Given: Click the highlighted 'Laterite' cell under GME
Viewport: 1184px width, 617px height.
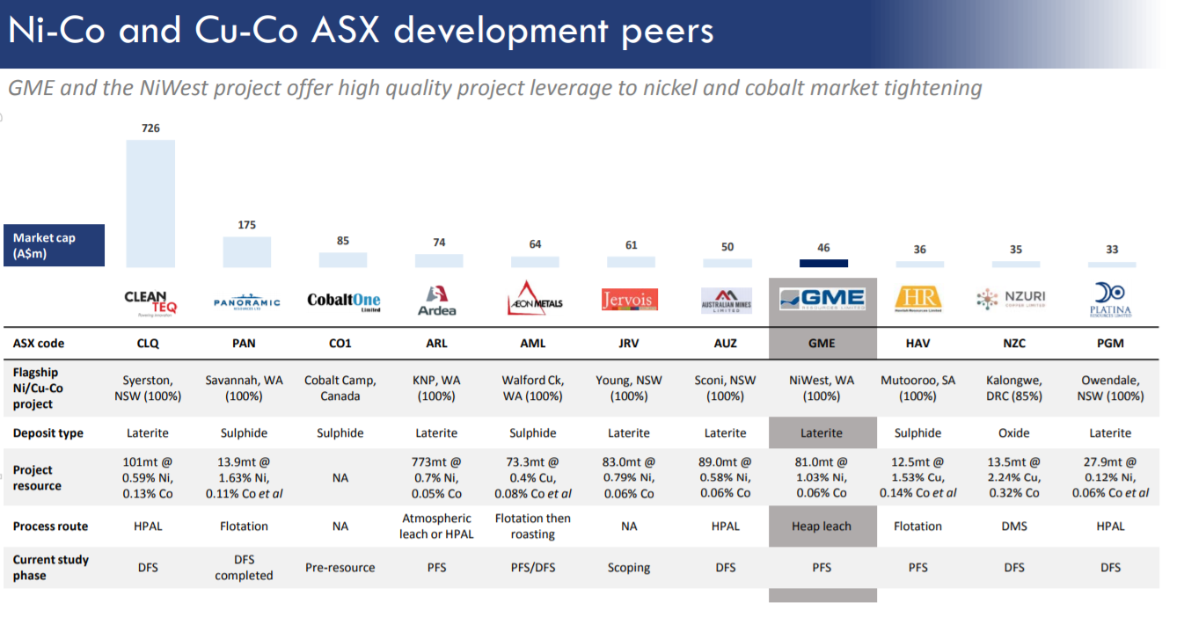Looking at the screenshot, I should coord(822,433).
